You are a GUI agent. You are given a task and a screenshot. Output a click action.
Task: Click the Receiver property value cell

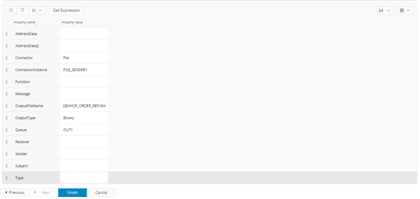84,142
